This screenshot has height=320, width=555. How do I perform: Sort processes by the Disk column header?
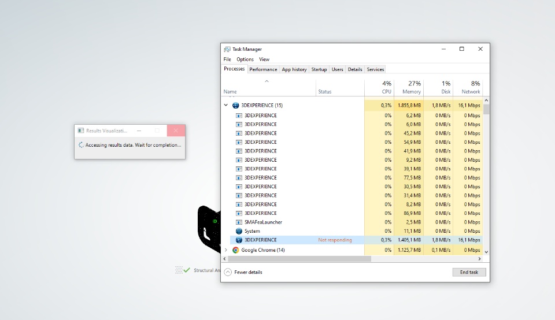click(x=438, y=87)
